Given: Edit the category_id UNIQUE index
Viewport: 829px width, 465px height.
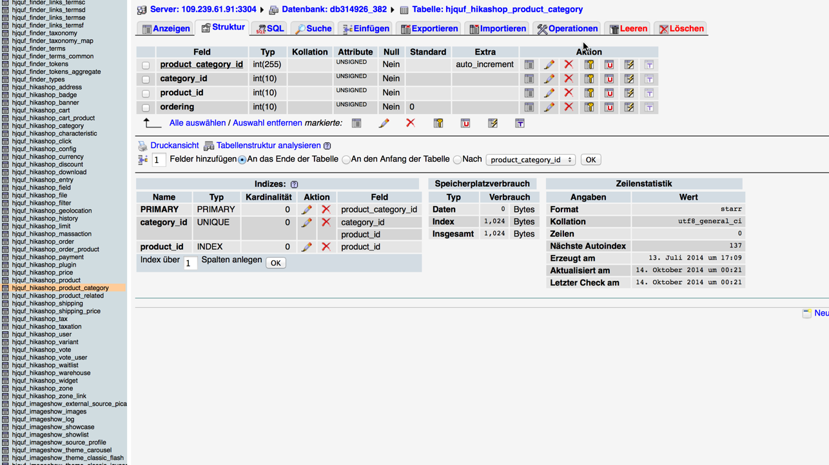Looking at the screenshot, I should click(307, 222).
